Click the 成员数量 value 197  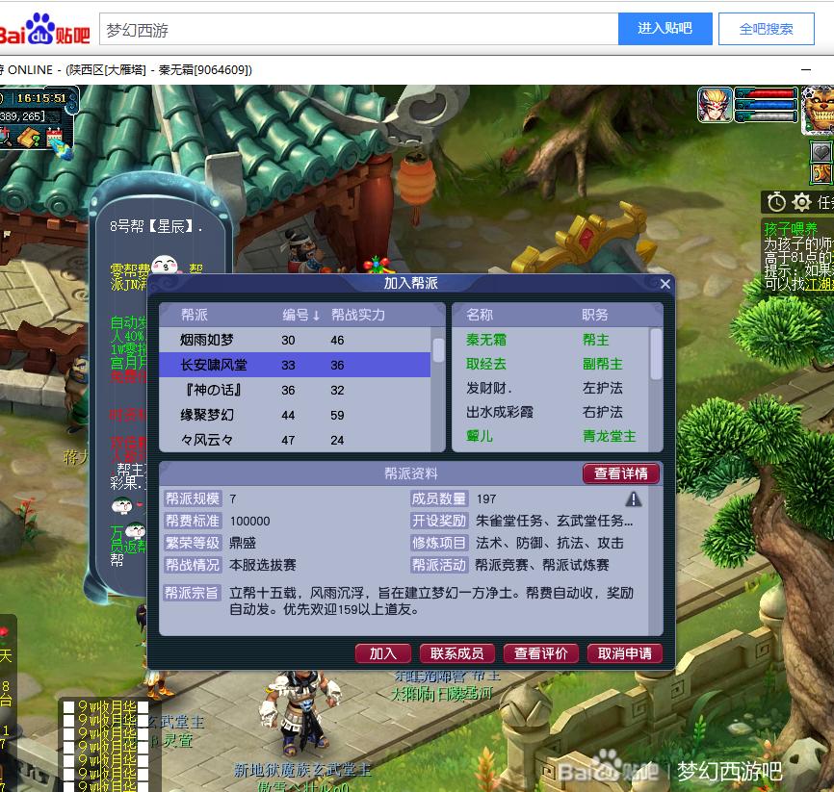coord(486,499)
